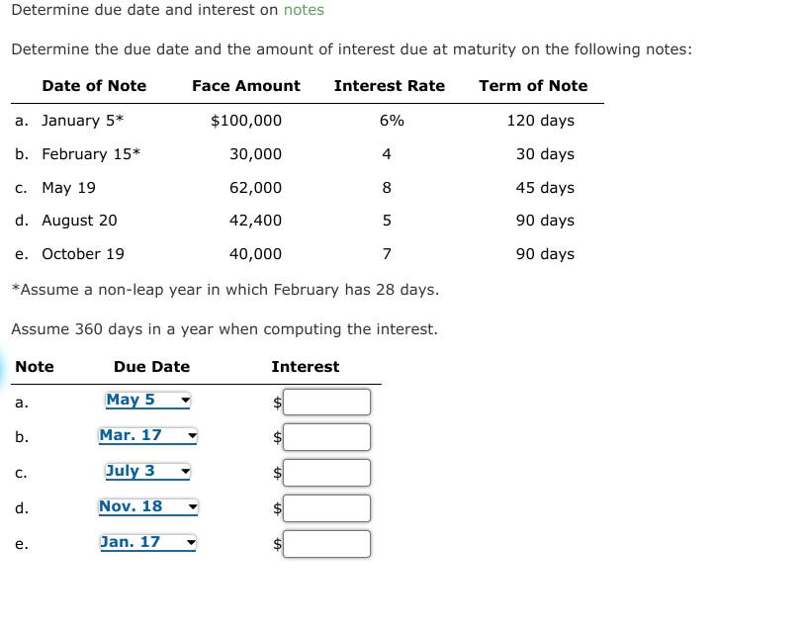Click the "Due Date" column header
The height and width of the screenshot is (631, 806).
[150, 366]
